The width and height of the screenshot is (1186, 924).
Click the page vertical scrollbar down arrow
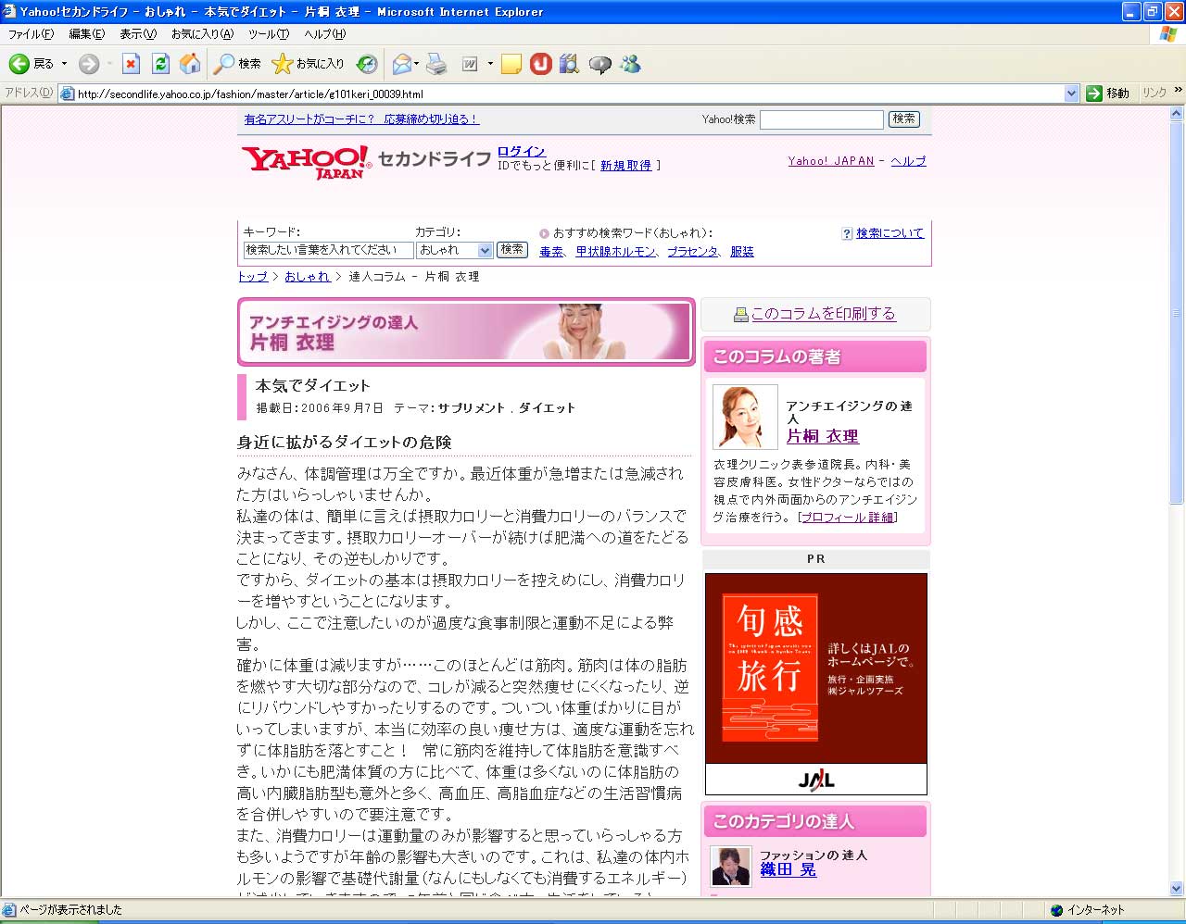[1177, 889]
